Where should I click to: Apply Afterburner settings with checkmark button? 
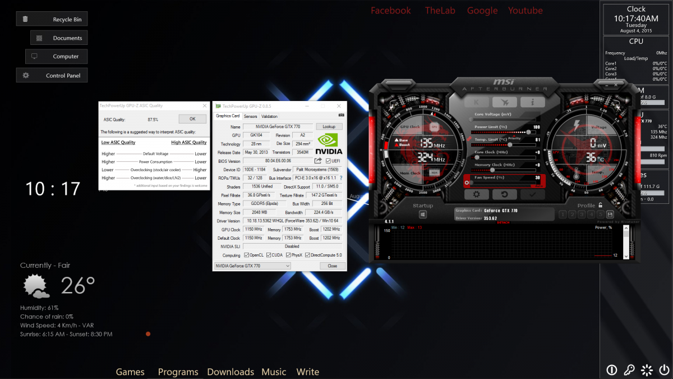pos(532,194)
